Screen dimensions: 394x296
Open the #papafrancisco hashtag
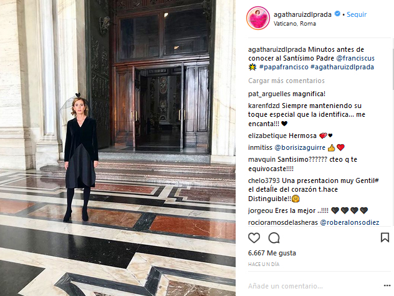tap(284, 67)
